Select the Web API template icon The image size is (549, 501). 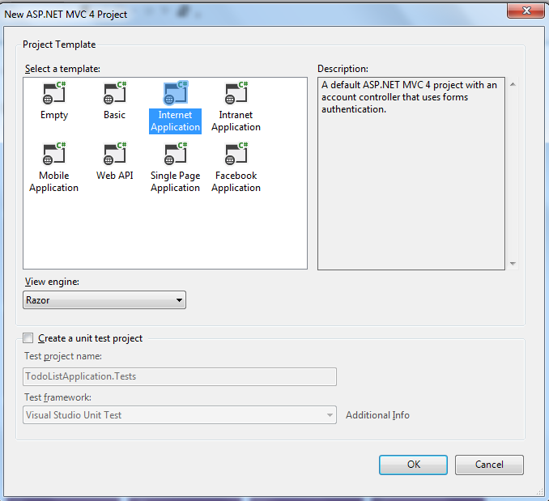tap(115, 154)
